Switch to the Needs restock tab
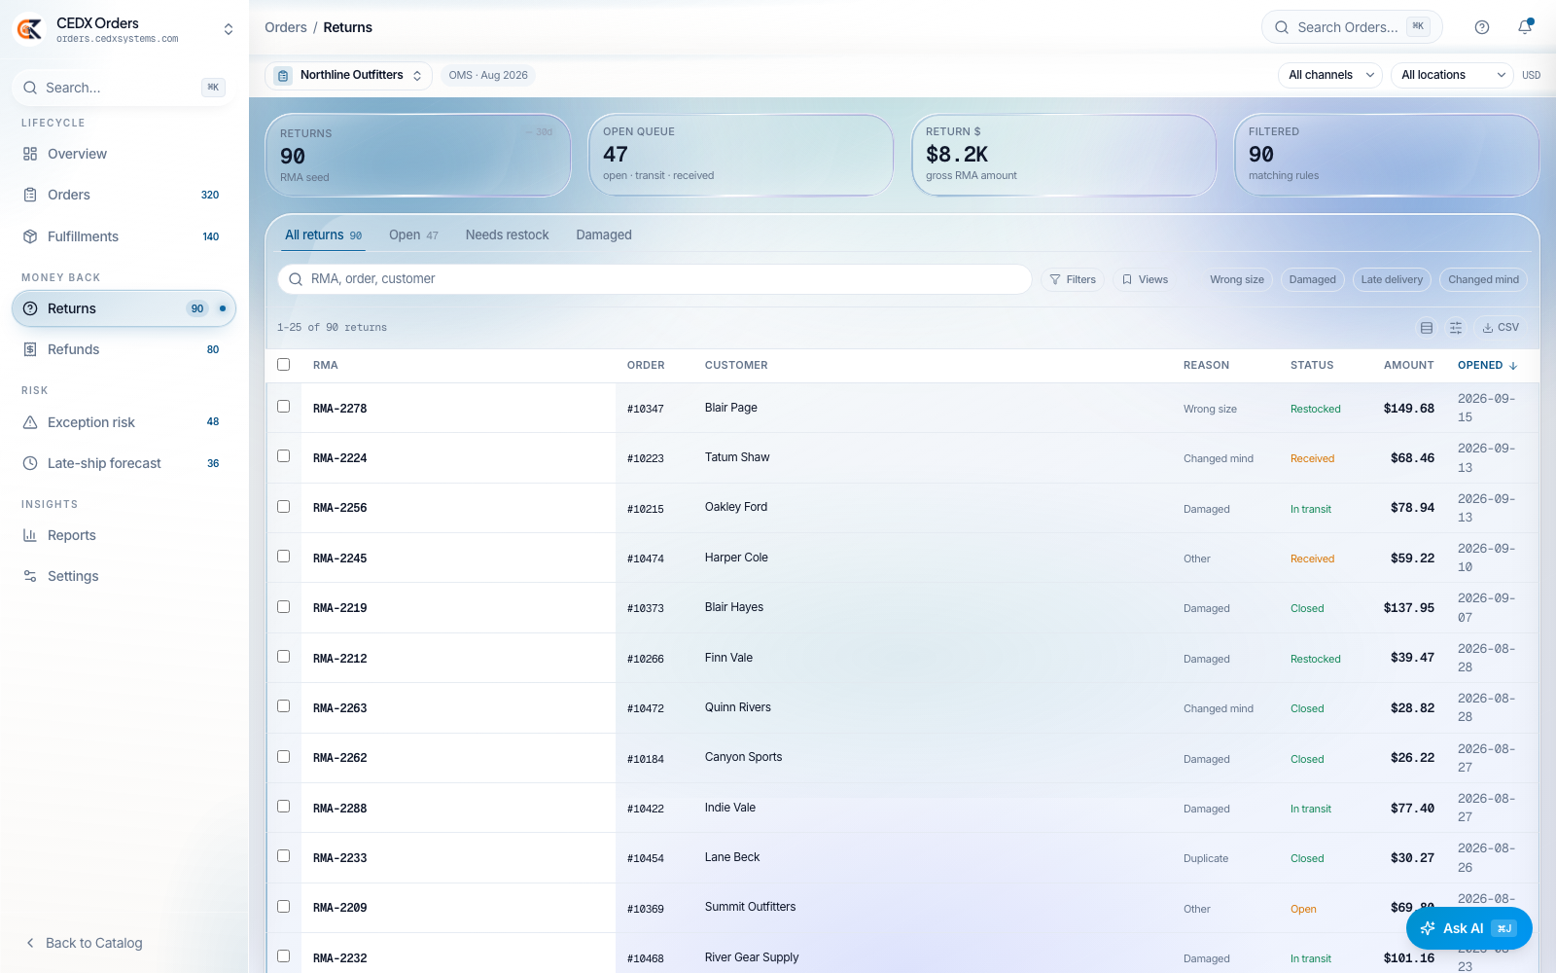The width and height of the screenshot is (1556, 973). pos(507,235)
